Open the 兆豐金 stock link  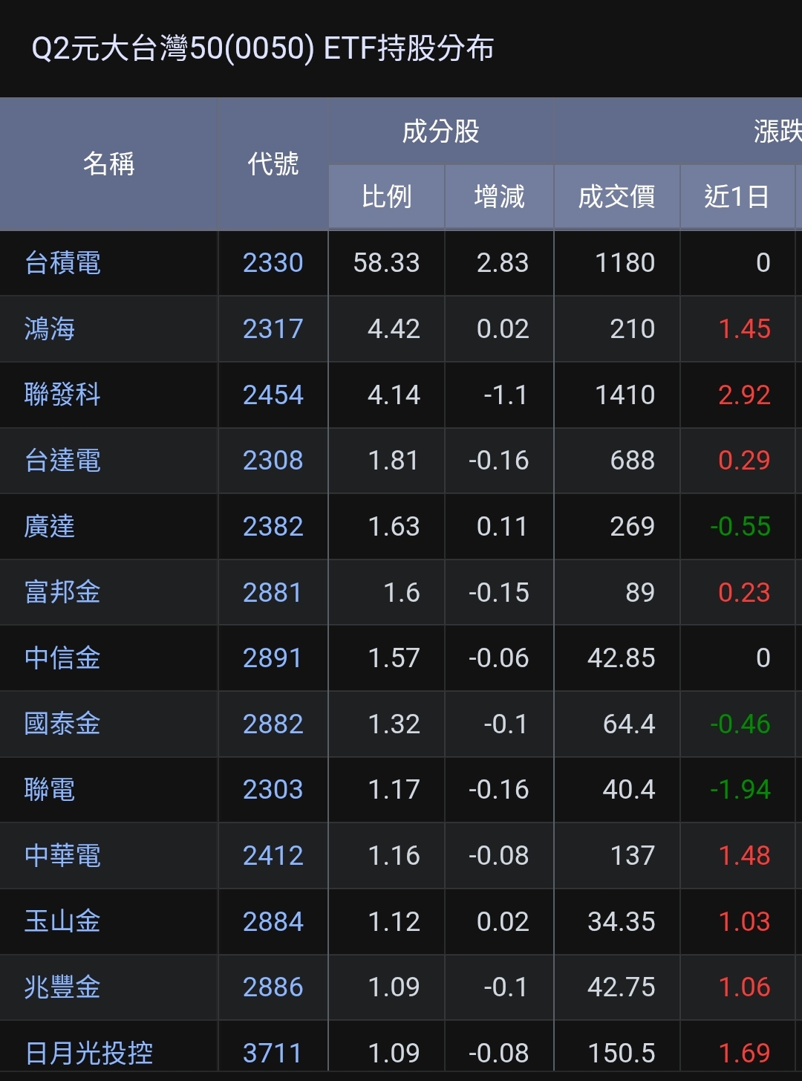[62, 987]
